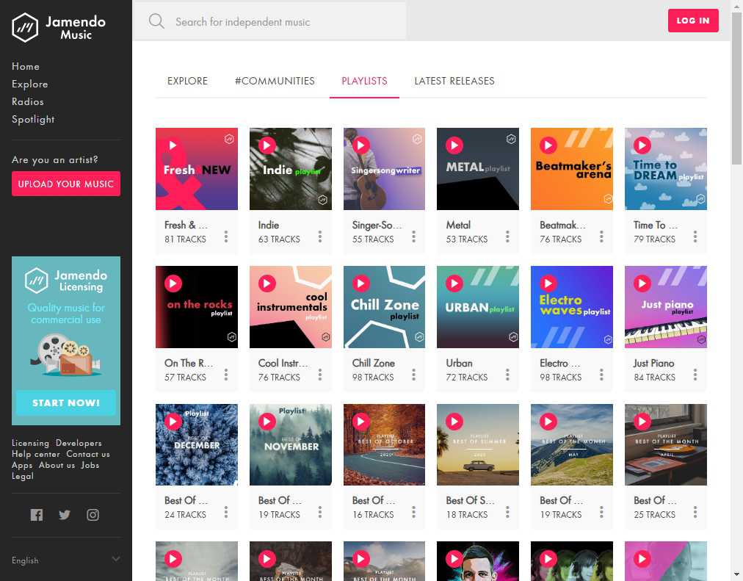
Task: Click Upload Your Music button
Action: tap(66, 184)
